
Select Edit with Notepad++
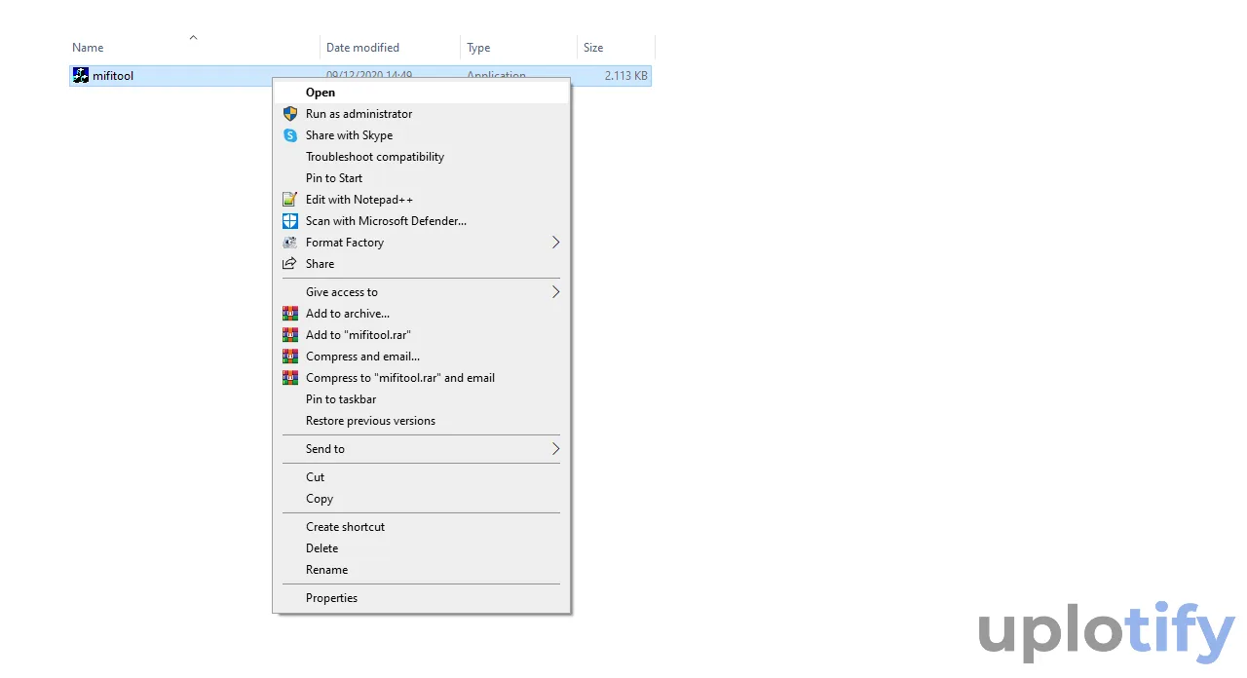click(x=421, y=200)
